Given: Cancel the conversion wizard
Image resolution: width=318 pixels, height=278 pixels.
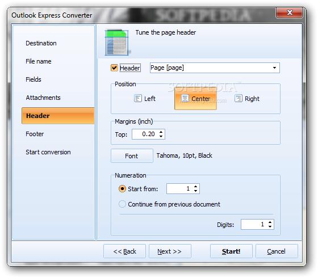Looking at the screenshot, I should (x=277, y=251).
